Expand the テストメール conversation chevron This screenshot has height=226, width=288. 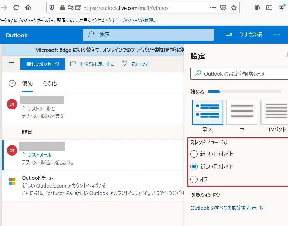24,154
